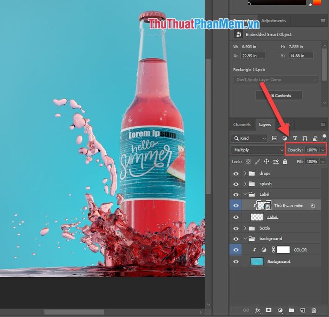Screen dimensions: 329x317
Task: Select the COLOR layer white mask thumbnail
Action: point(283,250)
